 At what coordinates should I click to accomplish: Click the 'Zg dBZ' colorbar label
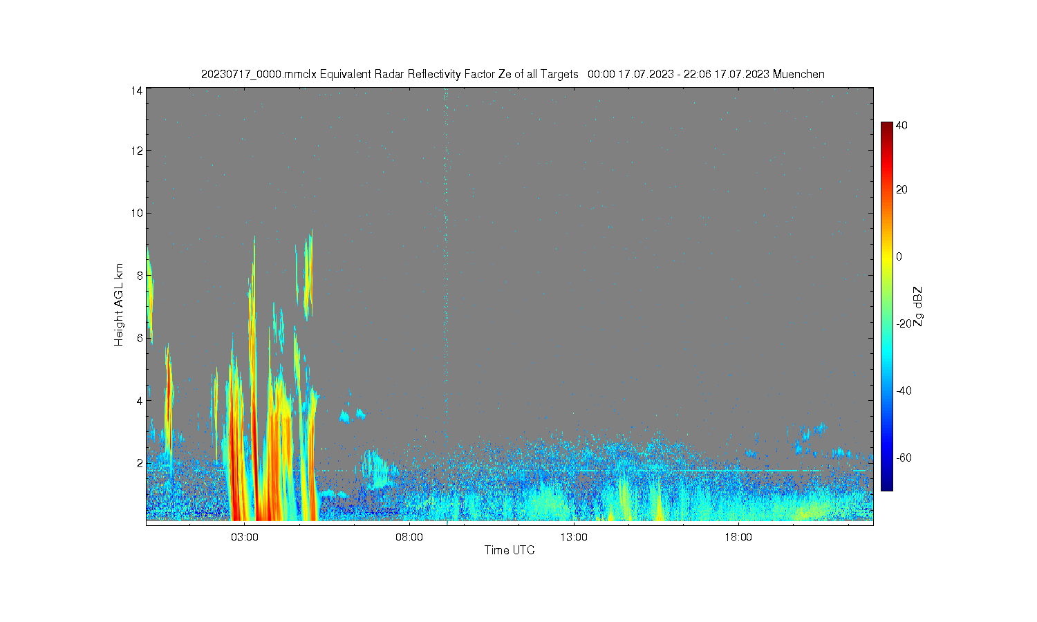917,306
